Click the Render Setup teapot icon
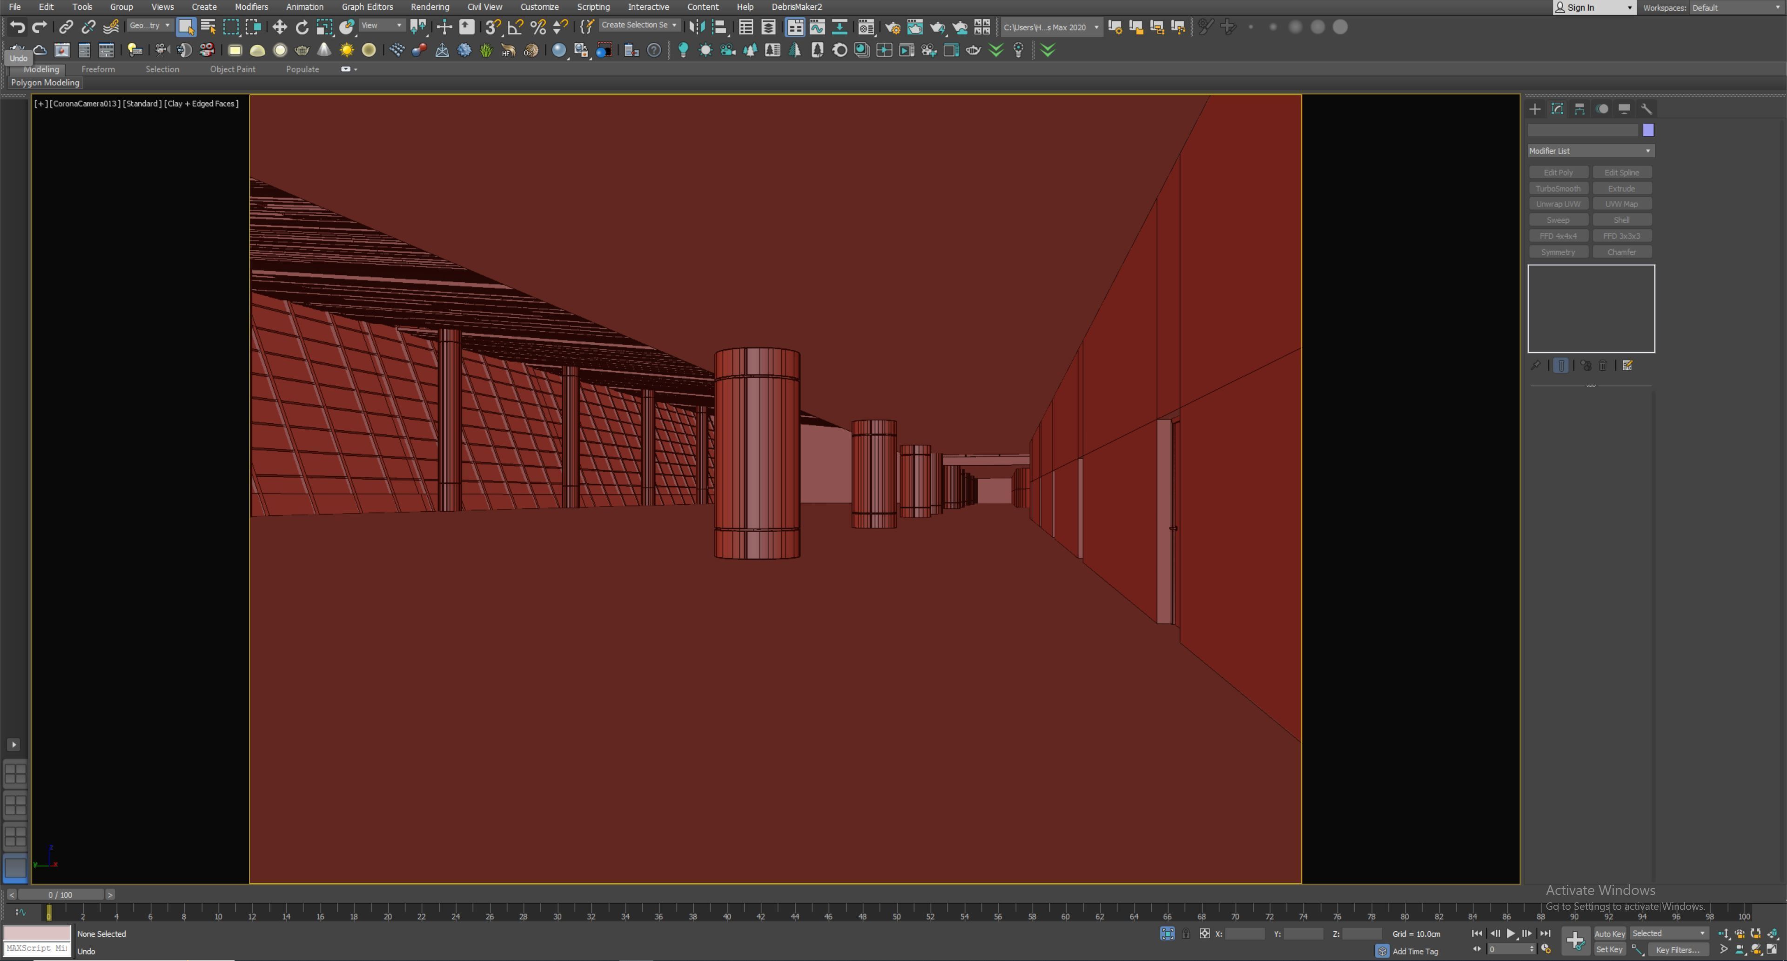1787x961 pixels. [x=893, y=28]
